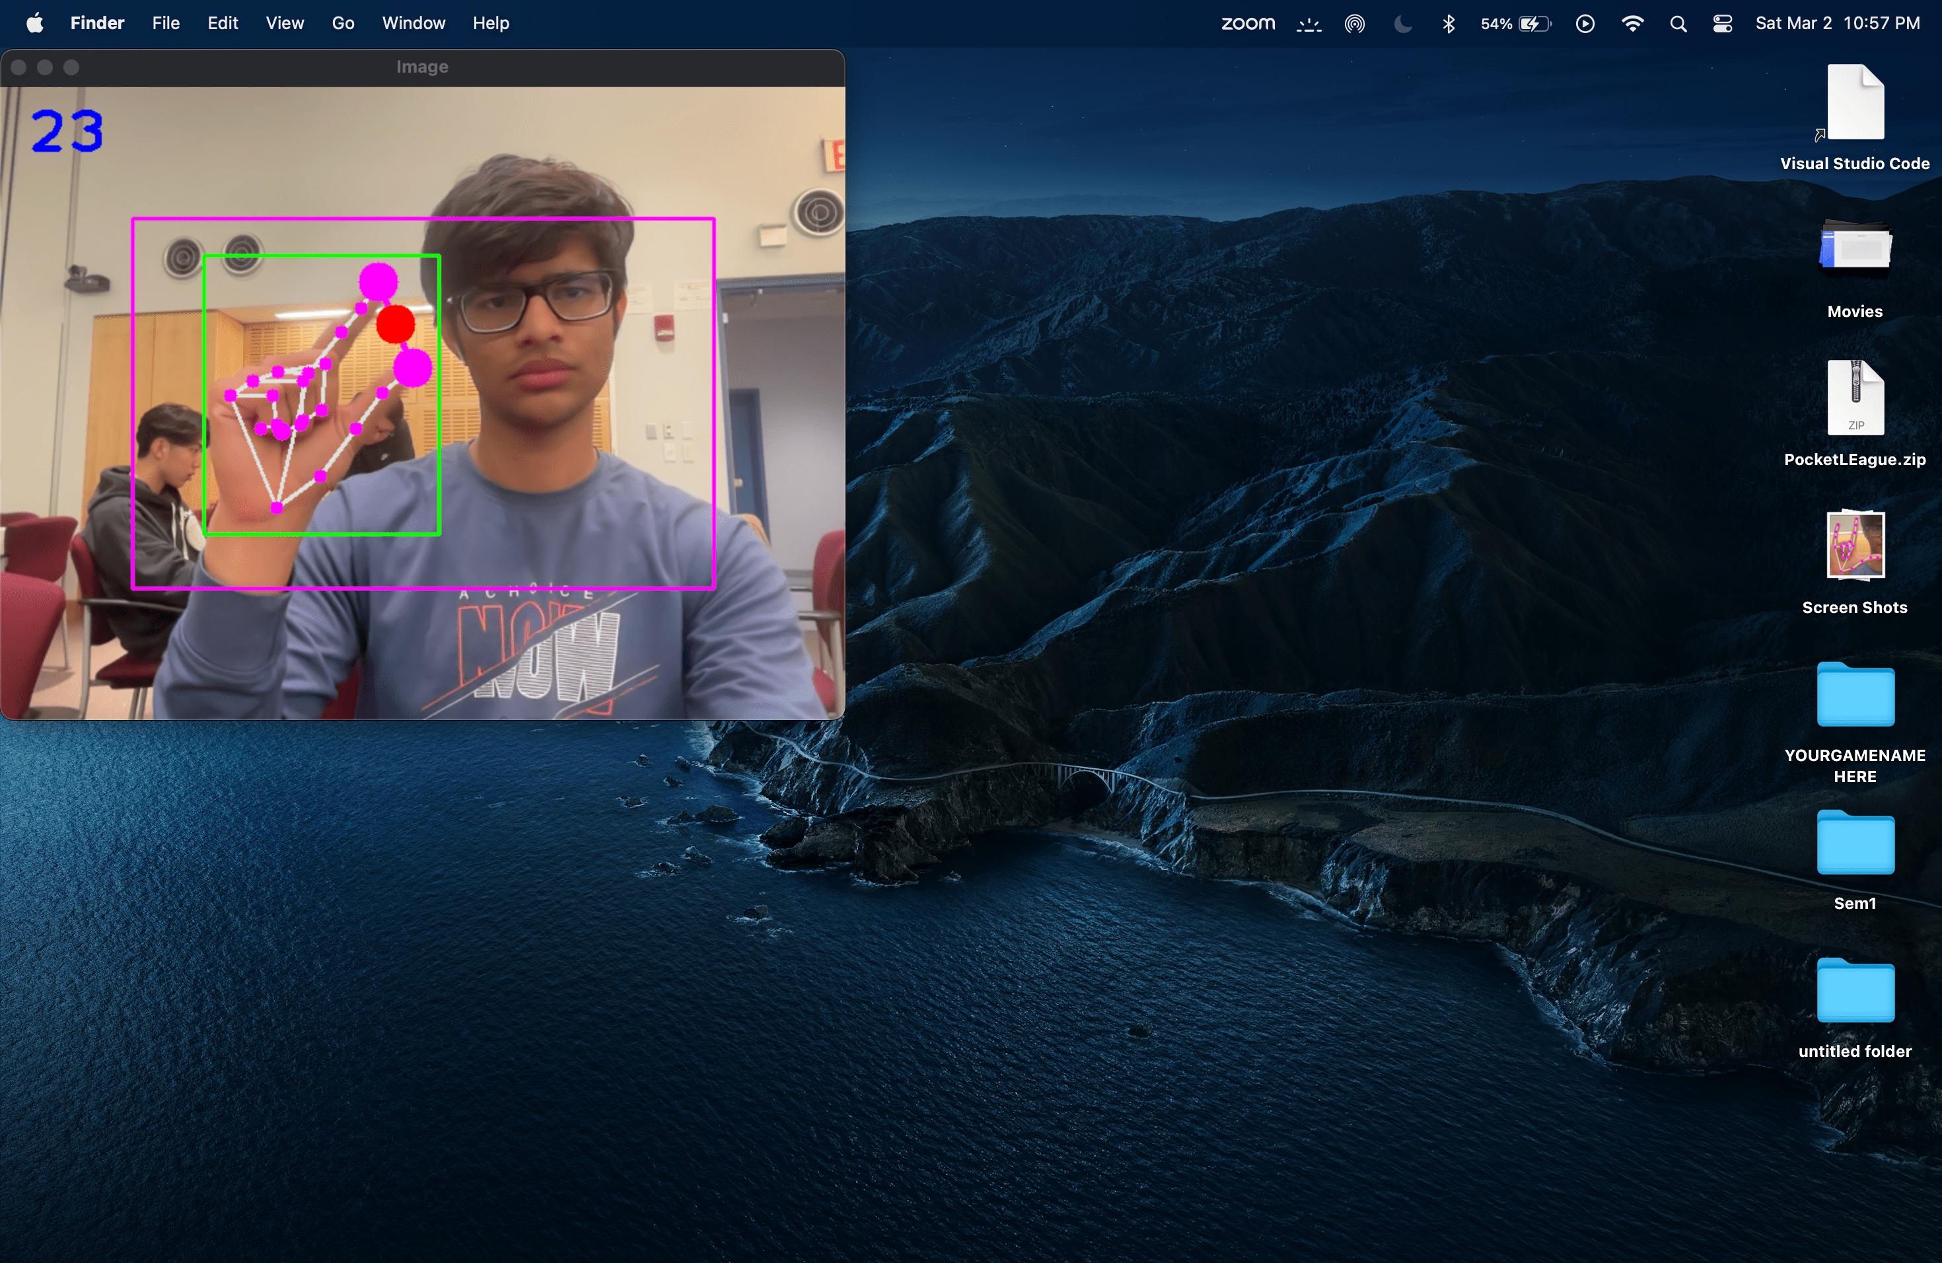Open the Apple menu
This screenshot has width=1942, height=1263.
pyautogui.click(x=34, y=23)
